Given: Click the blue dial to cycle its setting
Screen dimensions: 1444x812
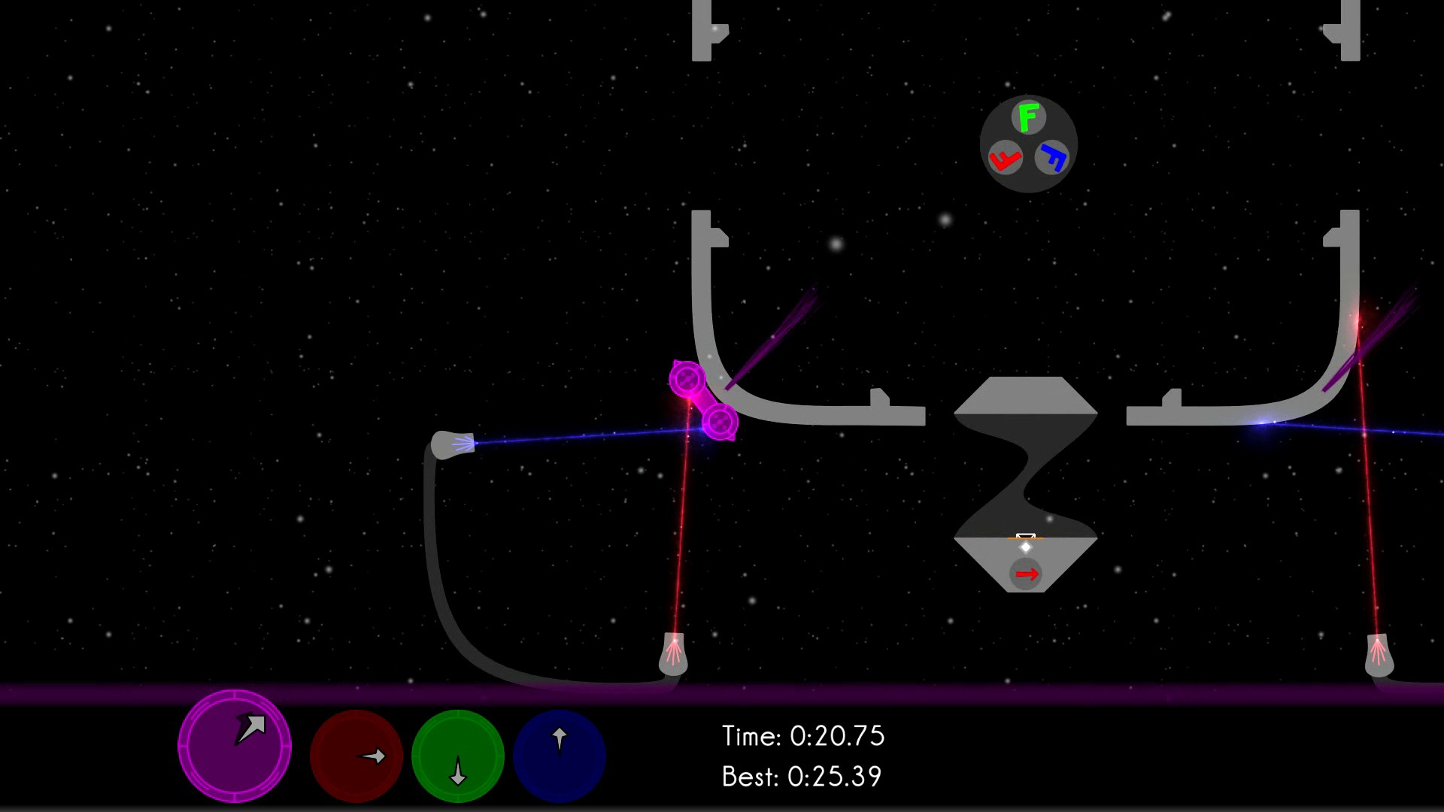Looking at the screenshot, I should click(x=559, y=756).
